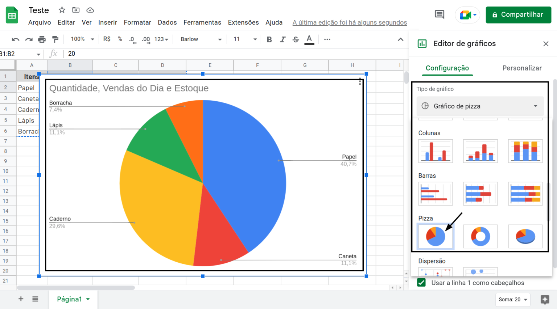Image resolution: width=557 pixels, height=309 pixels.
Task: Collapse the toolbar with chevron arrow
Action: (x=400, y=39)
